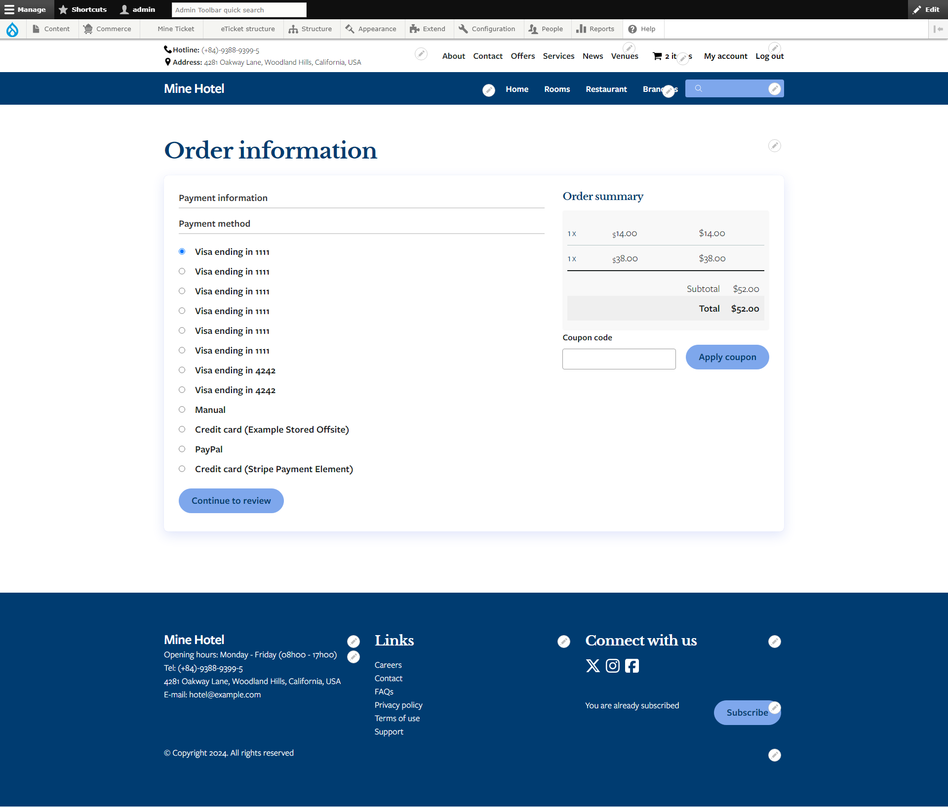The height and width of the screenshot is (807, 948).
Task: Select Manual payment method radio button
Action: pos(182,409)
